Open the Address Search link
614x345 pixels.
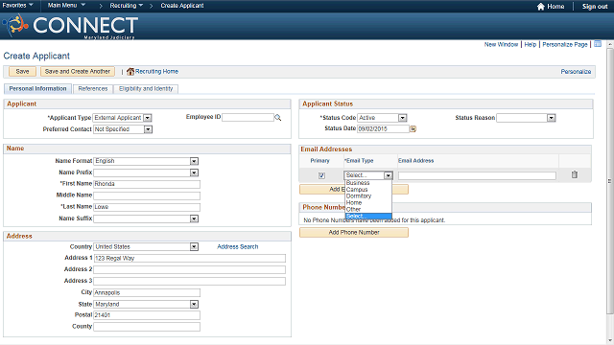[x=238, y=247]
